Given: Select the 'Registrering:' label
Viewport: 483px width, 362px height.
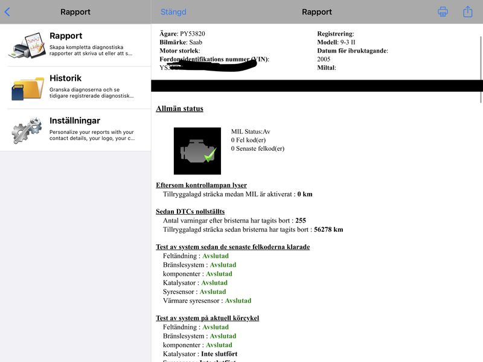Looking at the screenshot, I should (336, 34).
